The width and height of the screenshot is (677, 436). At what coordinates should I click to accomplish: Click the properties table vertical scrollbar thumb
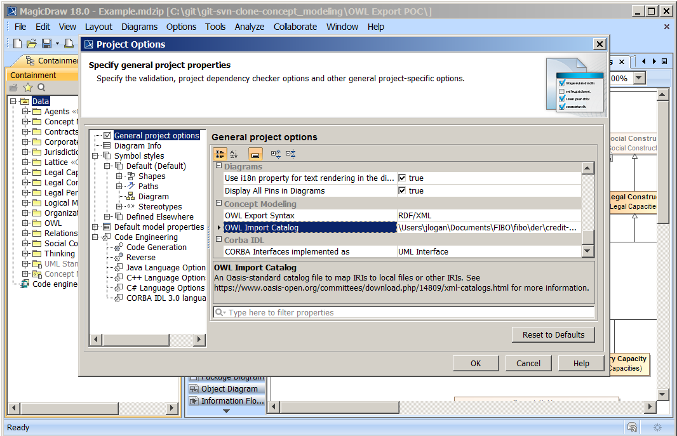click(587, 237)
